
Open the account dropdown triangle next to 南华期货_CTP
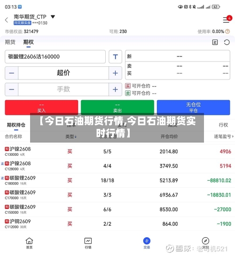click(x=53, y=16)
